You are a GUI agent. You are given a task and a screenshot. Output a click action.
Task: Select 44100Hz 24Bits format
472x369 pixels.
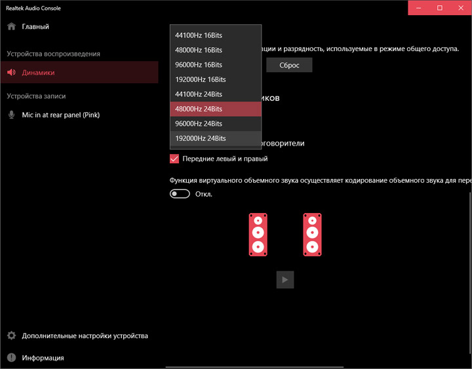click(216, 94)
